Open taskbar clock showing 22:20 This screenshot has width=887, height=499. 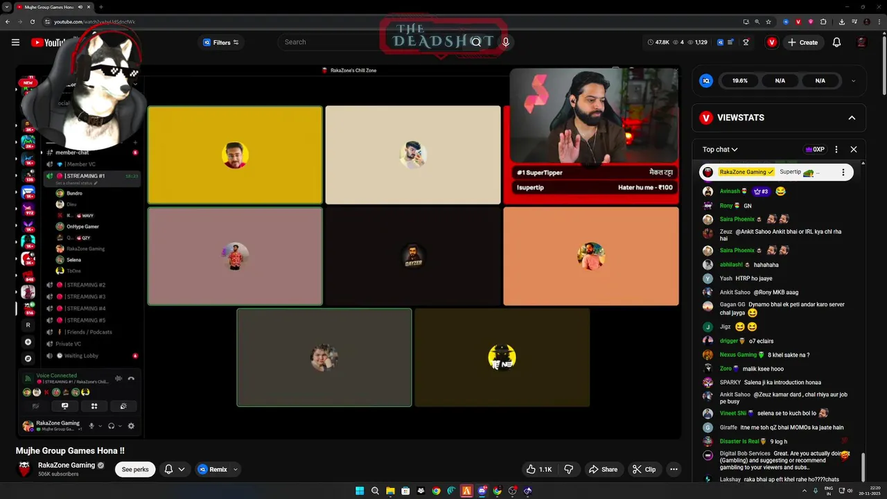869,491
